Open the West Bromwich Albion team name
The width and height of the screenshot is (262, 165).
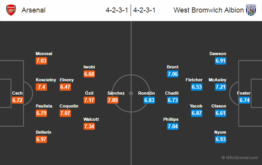(x=209, y=10)
